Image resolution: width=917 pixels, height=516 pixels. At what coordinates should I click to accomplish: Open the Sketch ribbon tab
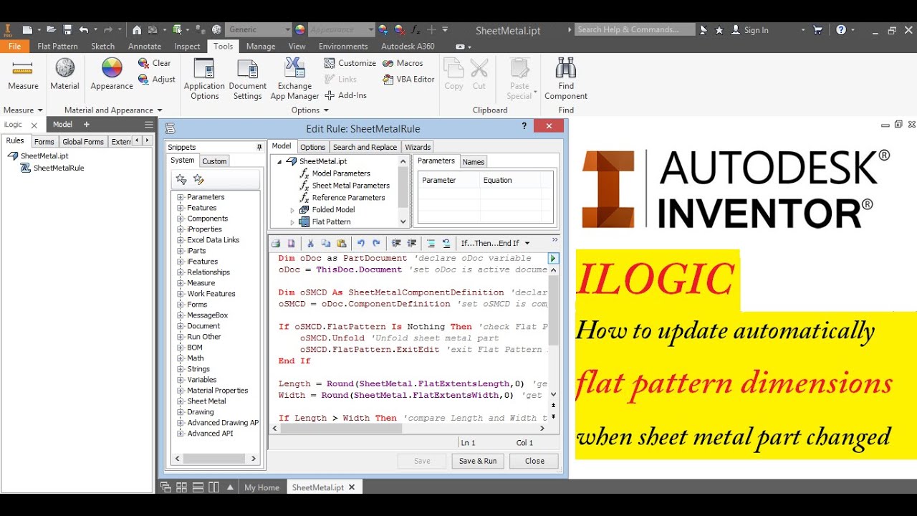click(102, 46)
